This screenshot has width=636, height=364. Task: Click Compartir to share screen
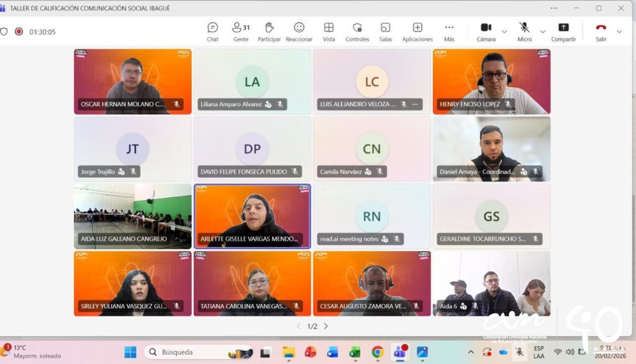(x=563, y=31)
